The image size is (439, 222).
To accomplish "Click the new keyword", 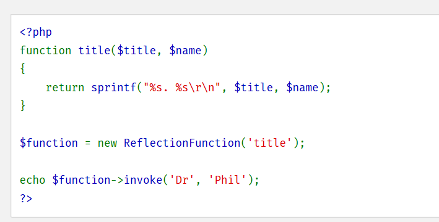I will [x=108, y=144].
